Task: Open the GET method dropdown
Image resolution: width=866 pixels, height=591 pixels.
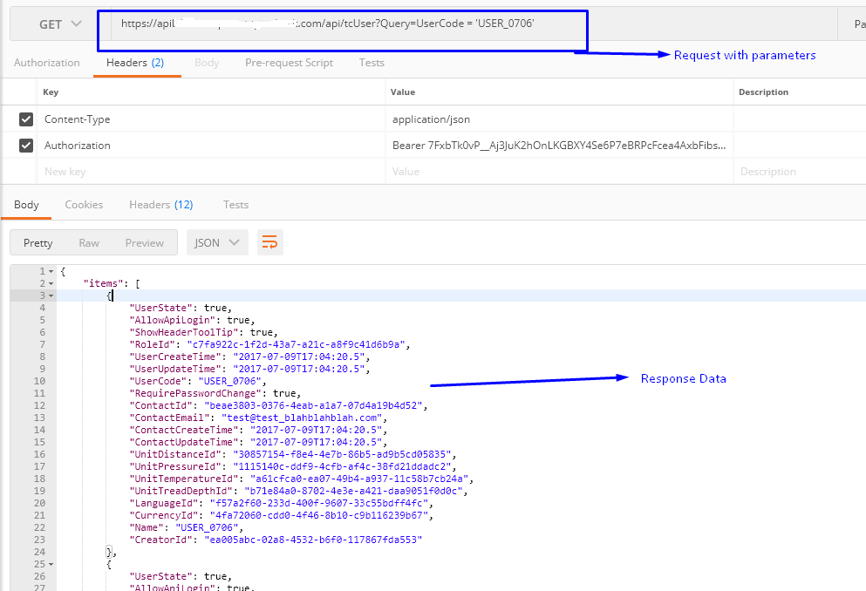Action: click(60, 24)
